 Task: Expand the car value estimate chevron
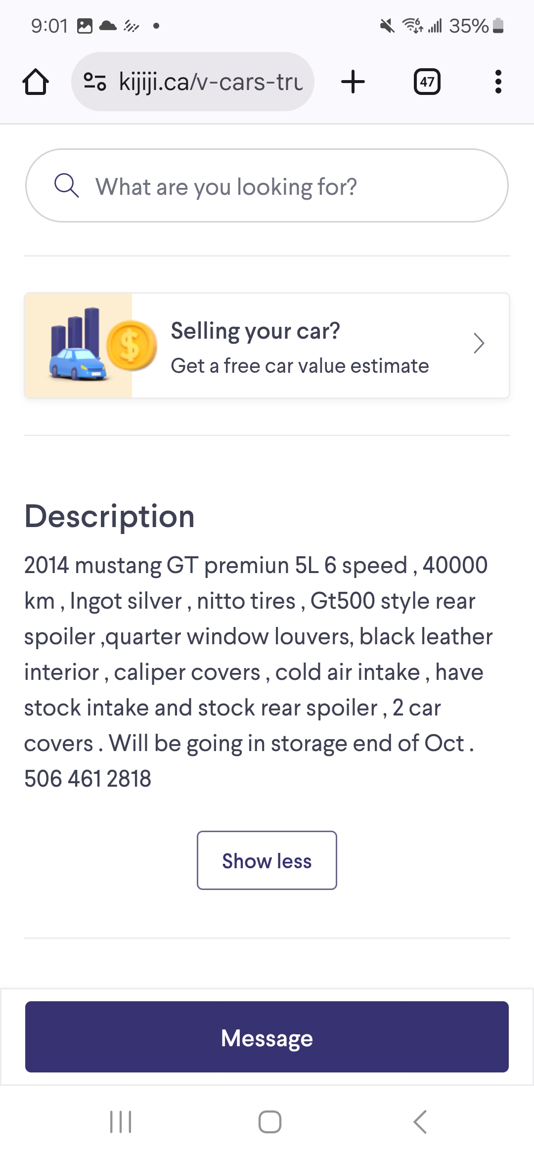[x=478, y=344]
